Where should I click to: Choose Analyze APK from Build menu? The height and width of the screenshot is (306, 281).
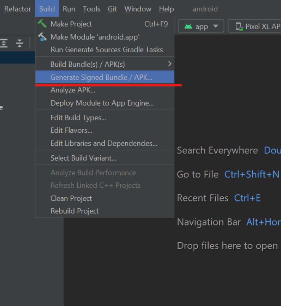(x=73, y=90)
